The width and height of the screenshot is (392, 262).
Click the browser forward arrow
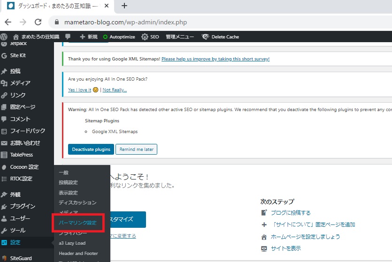click(x=23, y=22)
